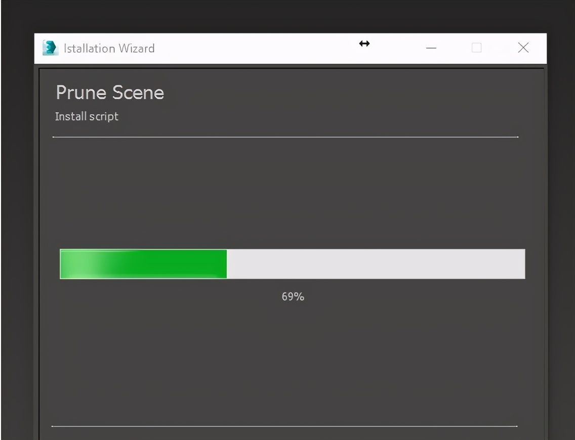The height and width of the screenshot is (440, 575).
Task: Click the bottom horizontal divider line
Action: (284, 426)
